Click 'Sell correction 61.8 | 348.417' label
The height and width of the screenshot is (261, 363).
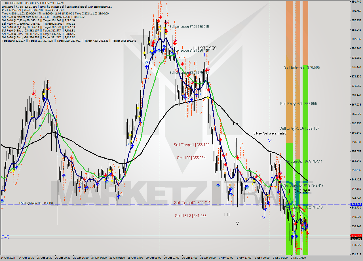pyautogui.click(x=304, y=186)
